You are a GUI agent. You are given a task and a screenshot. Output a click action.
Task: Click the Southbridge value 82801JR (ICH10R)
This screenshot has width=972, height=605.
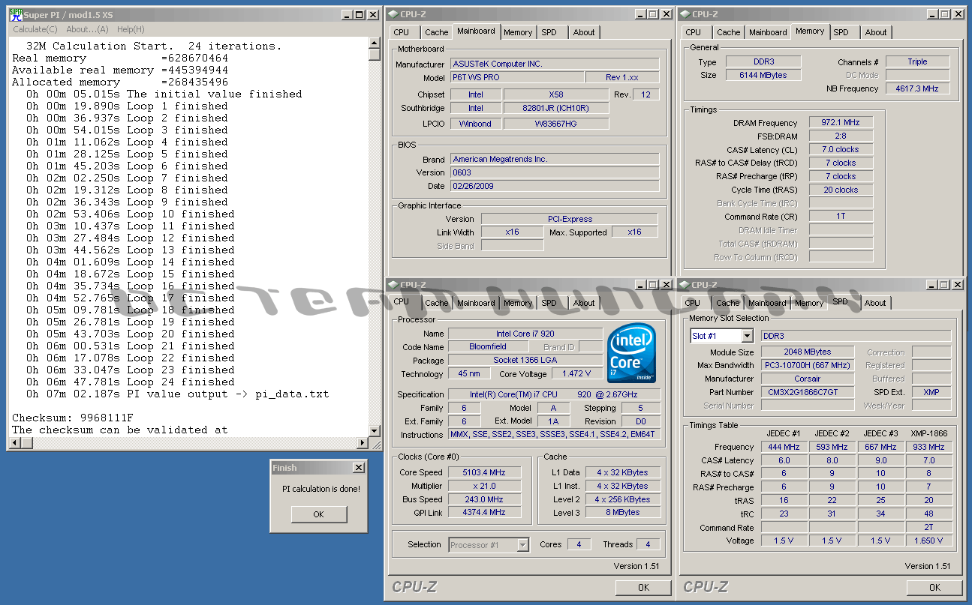point(555,108)
